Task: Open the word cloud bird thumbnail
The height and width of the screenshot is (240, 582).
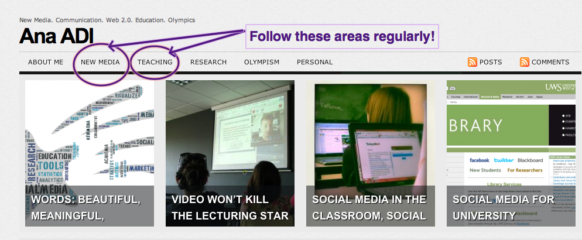Action: 89,132
